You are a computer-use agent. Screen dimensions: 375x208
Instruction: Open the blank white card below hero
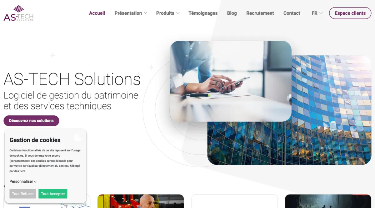click(234, 201)
